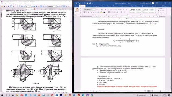Click the Заменить (Replace) button in Word

(161, 11)
